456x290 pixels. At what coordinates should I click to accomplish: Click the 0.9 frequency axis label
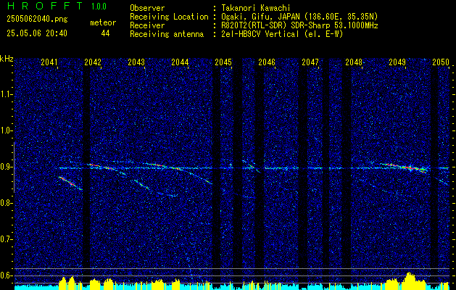tap(7, 167)
